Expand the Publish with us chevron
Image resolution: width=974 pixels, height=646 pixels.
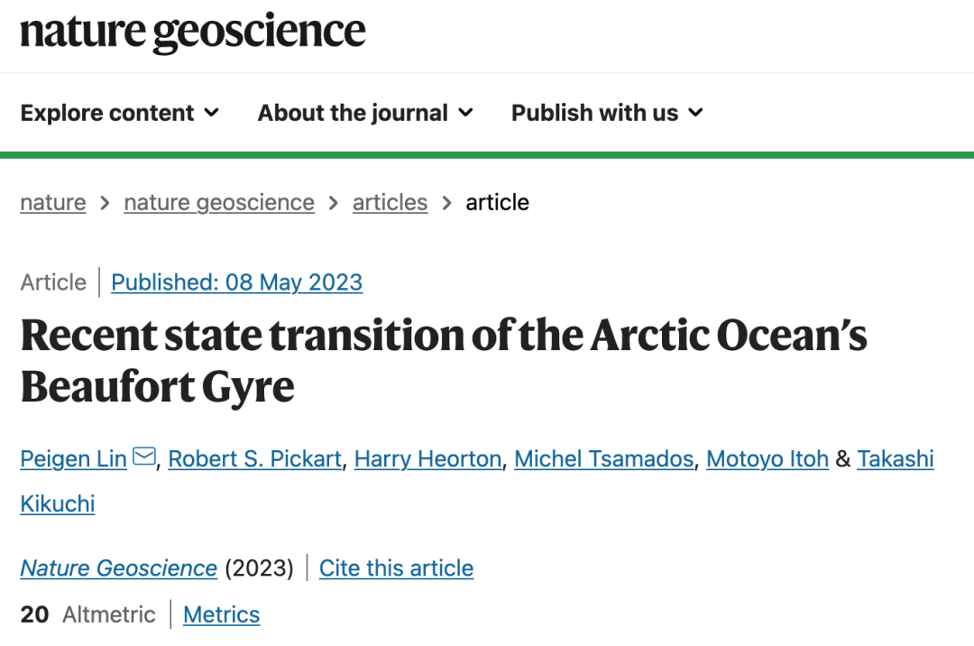pos(695,113)
